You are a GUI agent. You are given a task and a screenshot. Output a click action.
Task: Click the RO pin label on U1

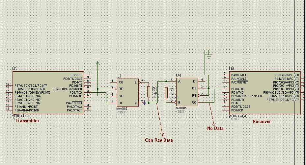click(121, 82)
